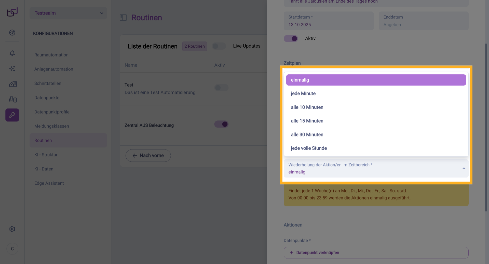Open settings gear icon

click(12, 229)
